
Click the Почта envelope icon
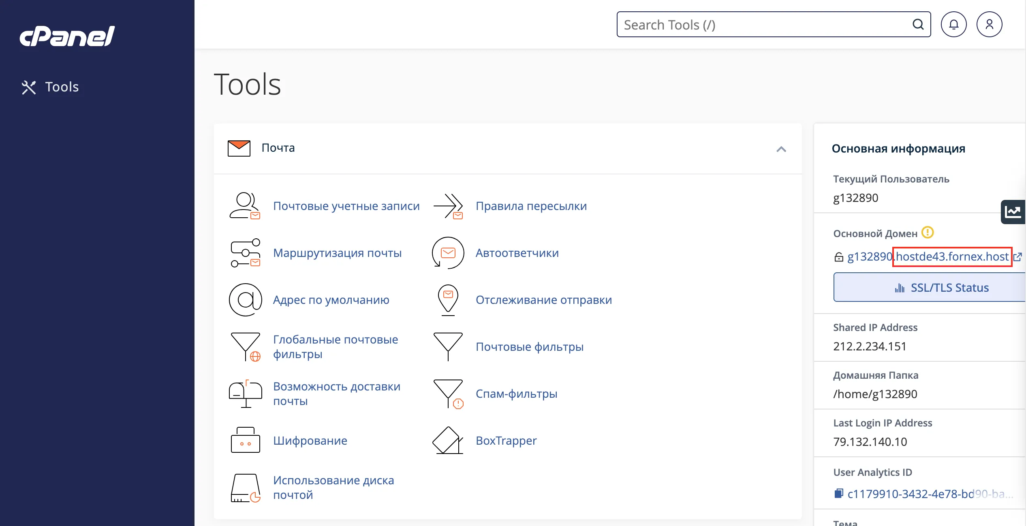click(239, 148)
